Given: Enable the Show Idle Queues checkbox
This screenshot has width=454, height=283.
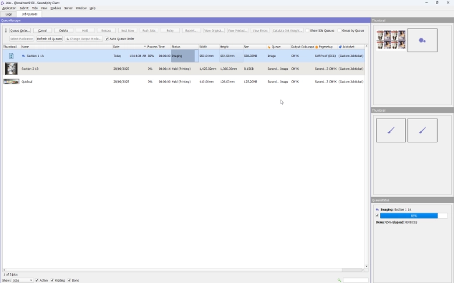Looking at the screenshot, I should tap(308, 30).
